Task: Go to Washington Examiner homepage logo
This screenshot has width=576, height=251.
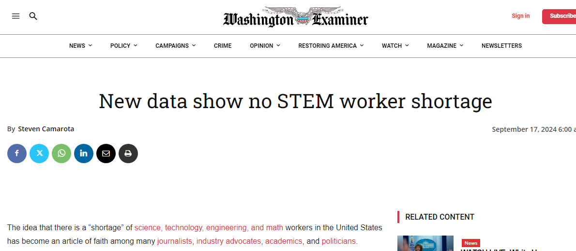Action: [x=295, y=17]
